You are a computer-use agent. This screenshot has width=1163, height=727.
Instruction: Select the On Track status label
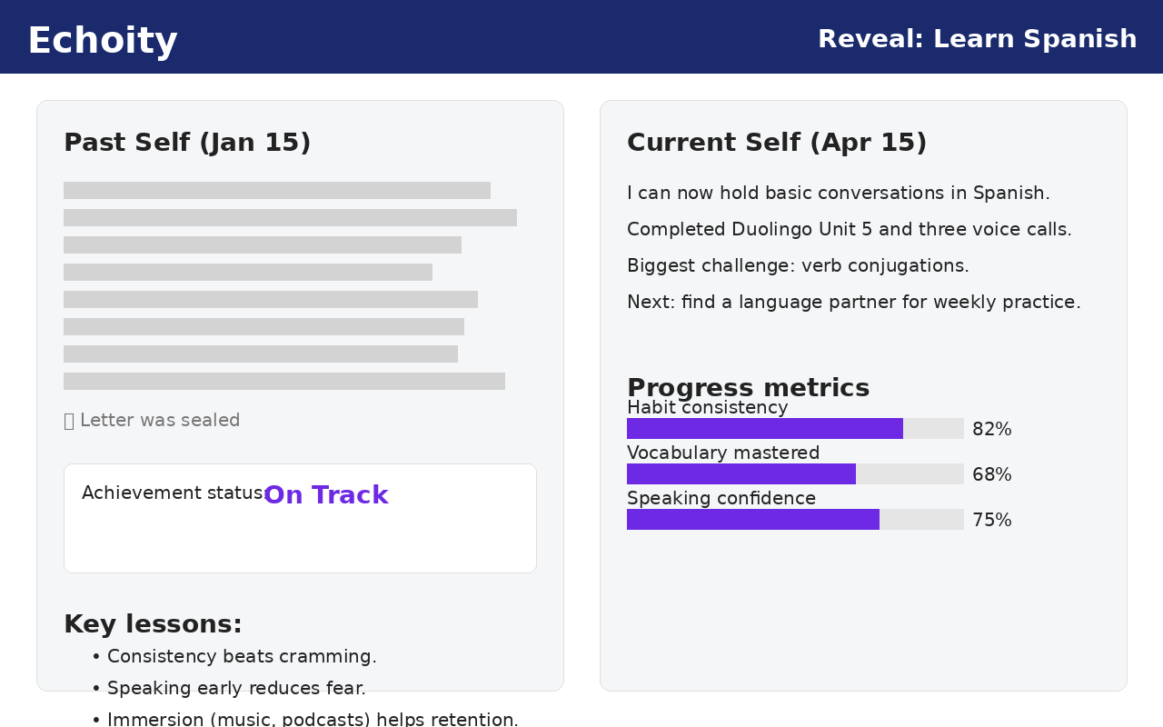click(x=325, y=495)
